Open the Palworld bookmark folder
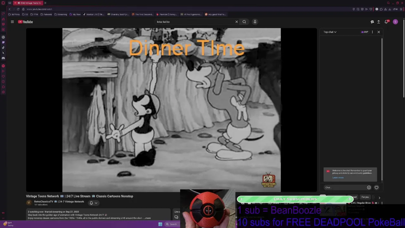Image resolution: width=405 pixels, height=228 pixels. 46,14
